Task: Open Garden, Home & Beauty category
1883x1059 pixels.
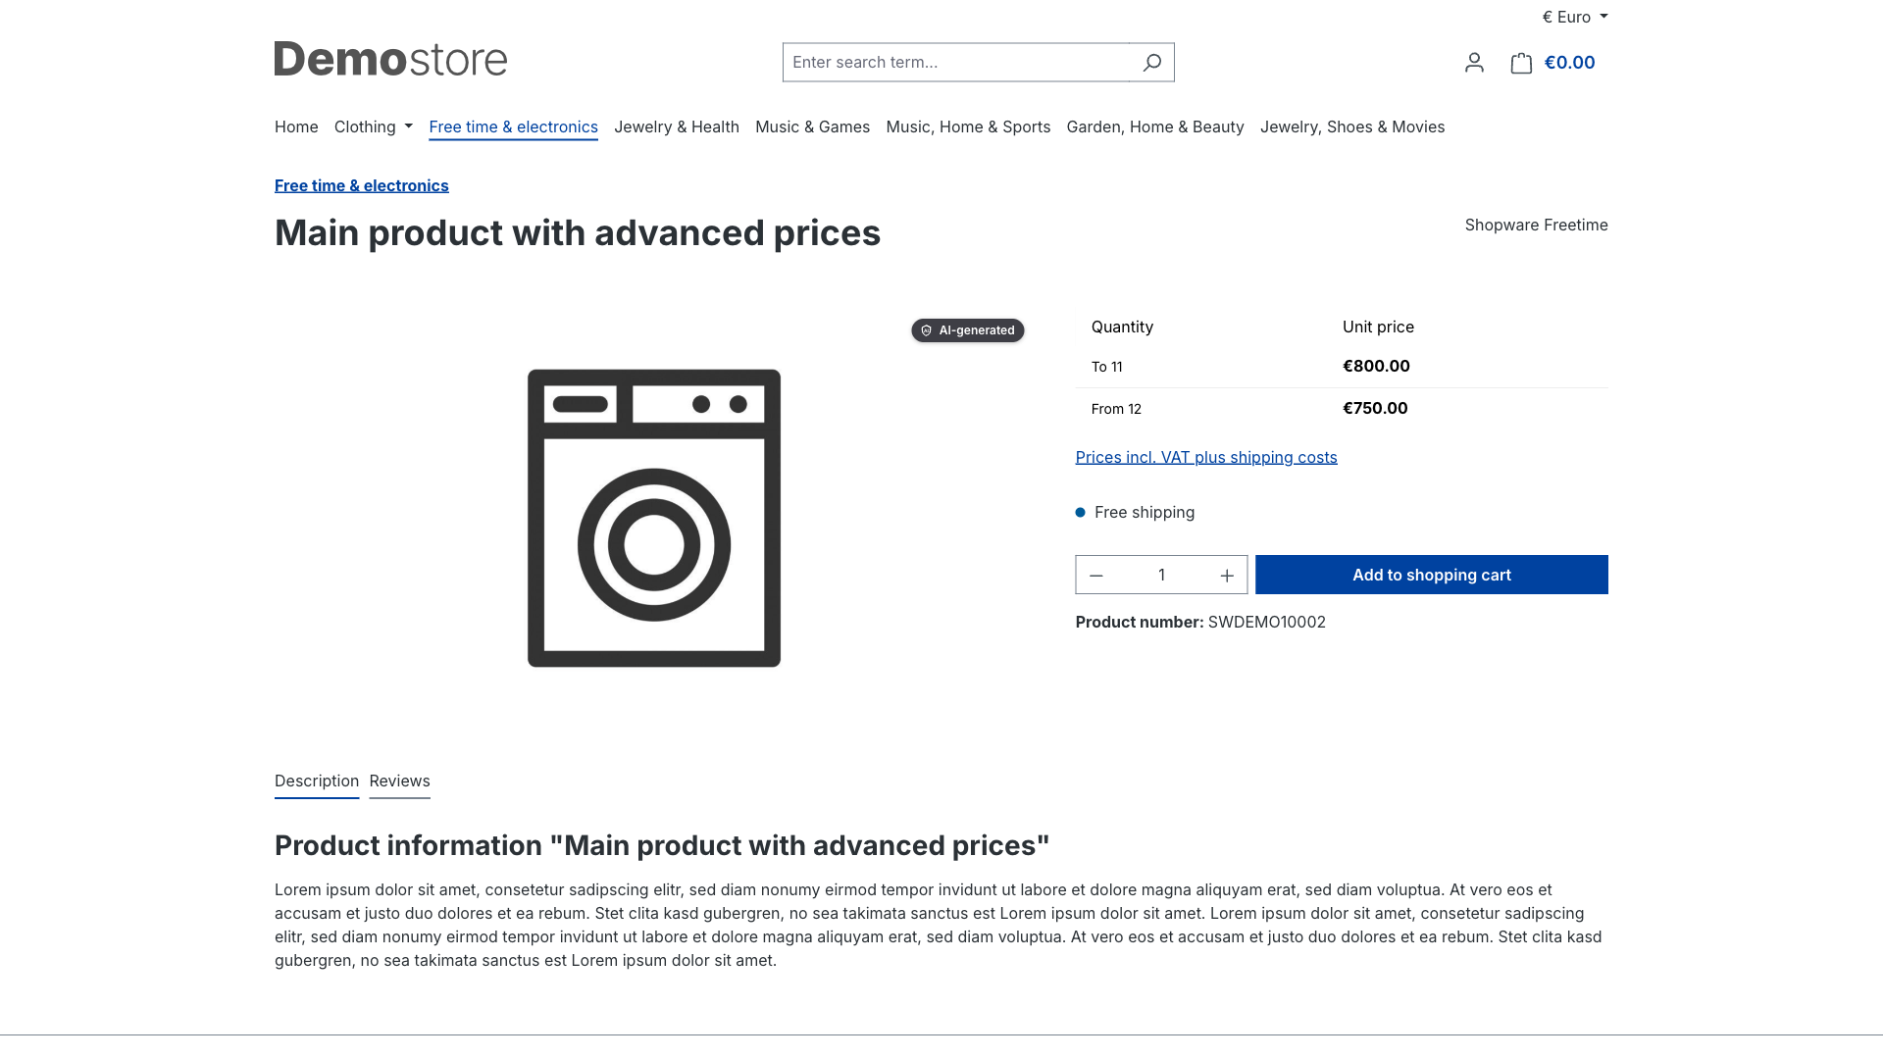Action: [x=1155, y=126]
